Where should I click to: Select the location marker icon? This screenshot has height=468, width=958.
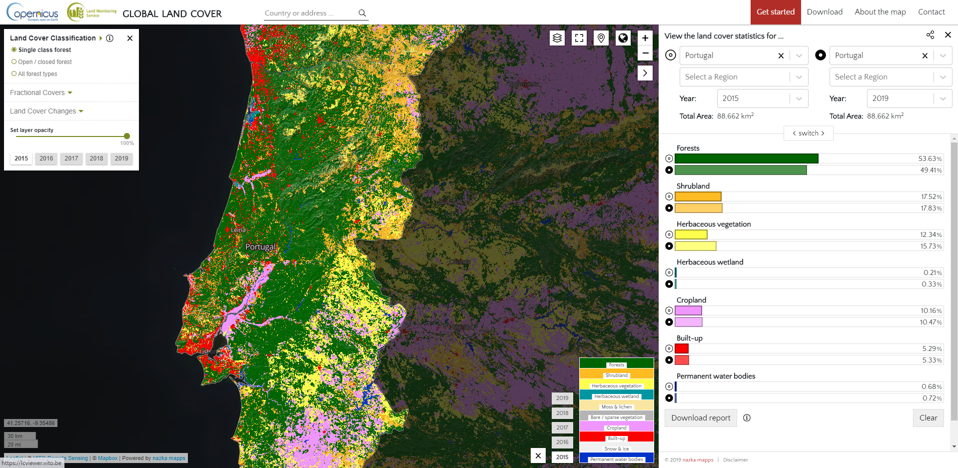(x=601, y=37)
